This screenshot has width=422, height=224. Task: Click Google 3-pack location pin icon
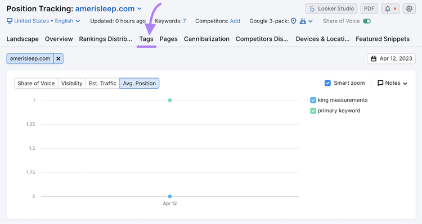pyautogui.click(x=294, y=21)
